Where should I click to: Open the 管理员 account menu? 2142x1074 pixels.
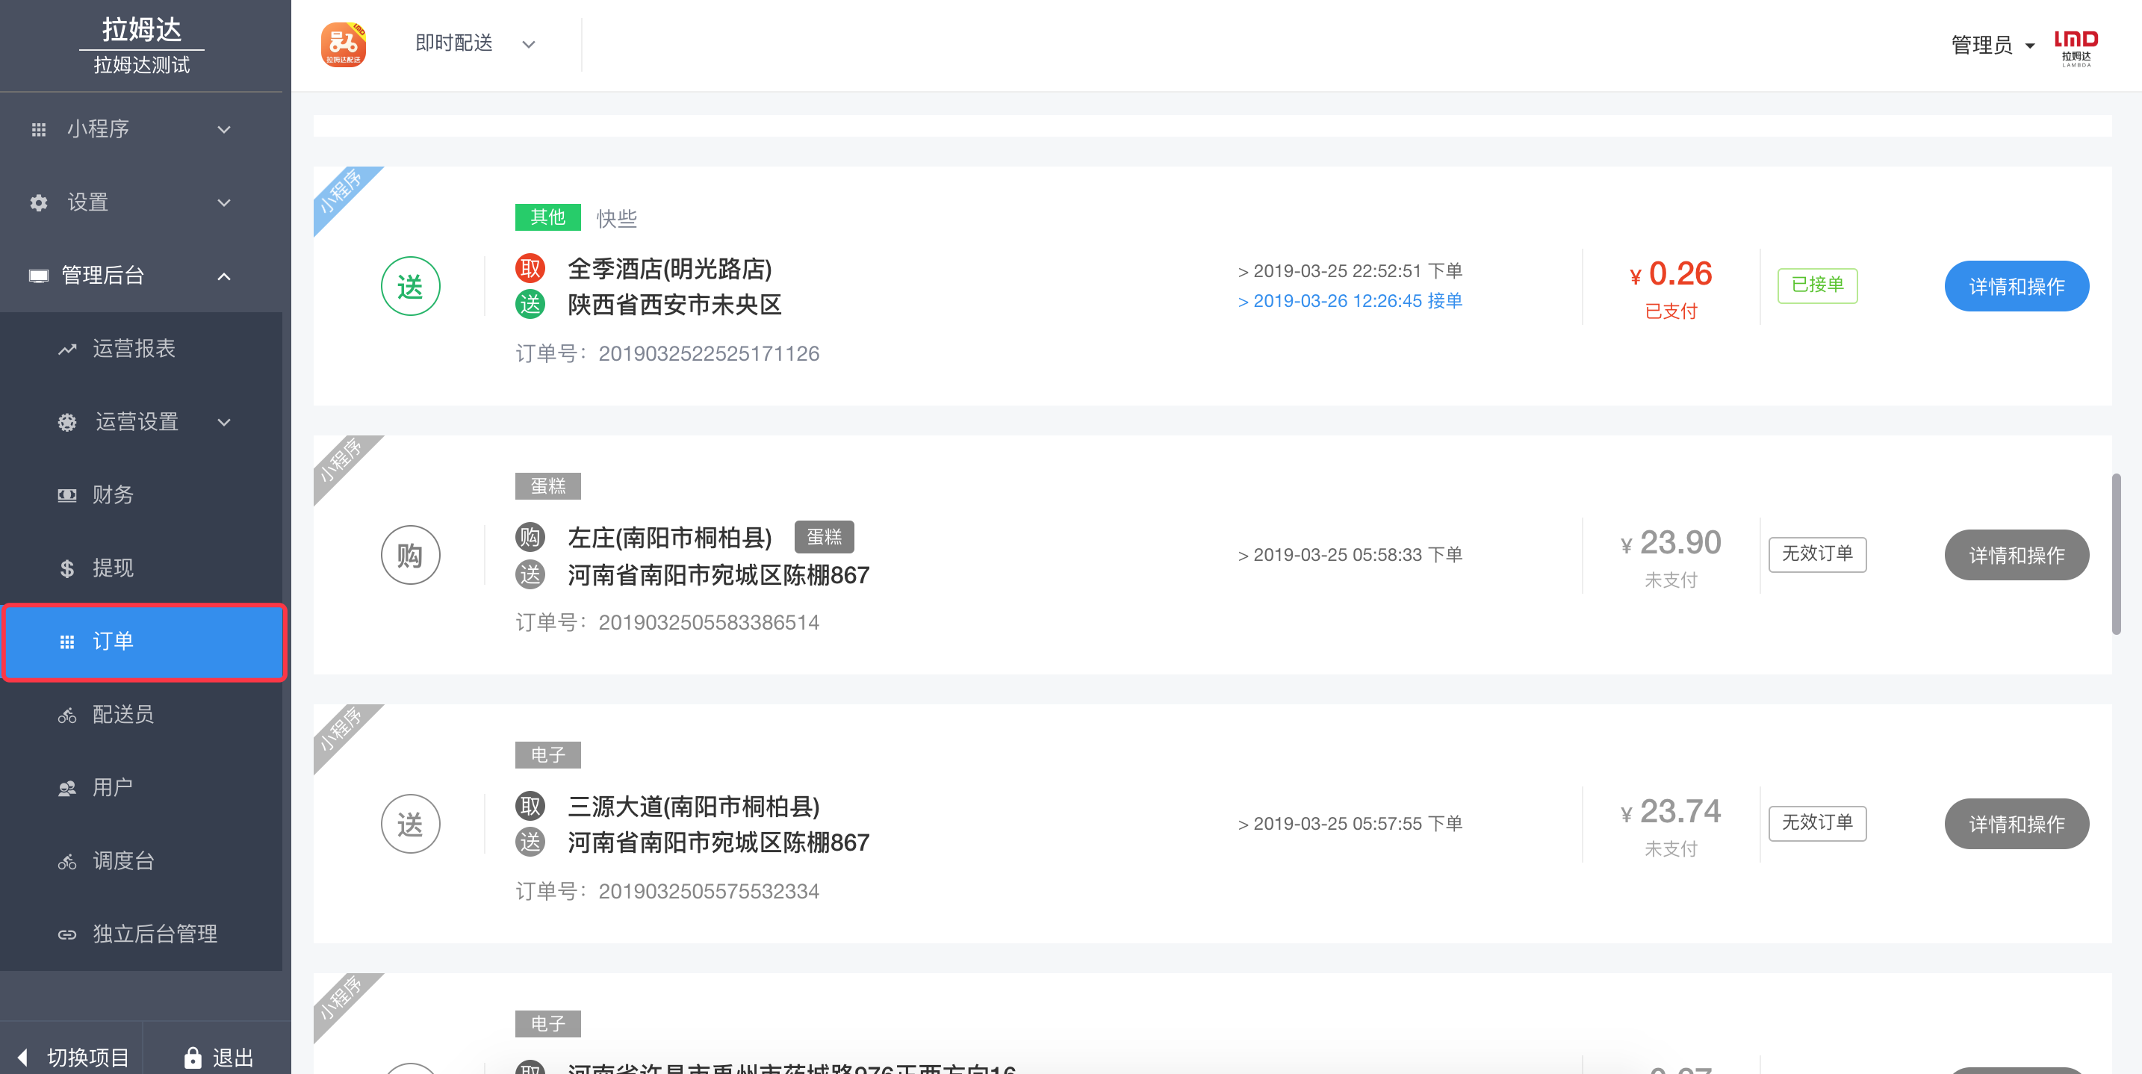[x=1993, y=45]
